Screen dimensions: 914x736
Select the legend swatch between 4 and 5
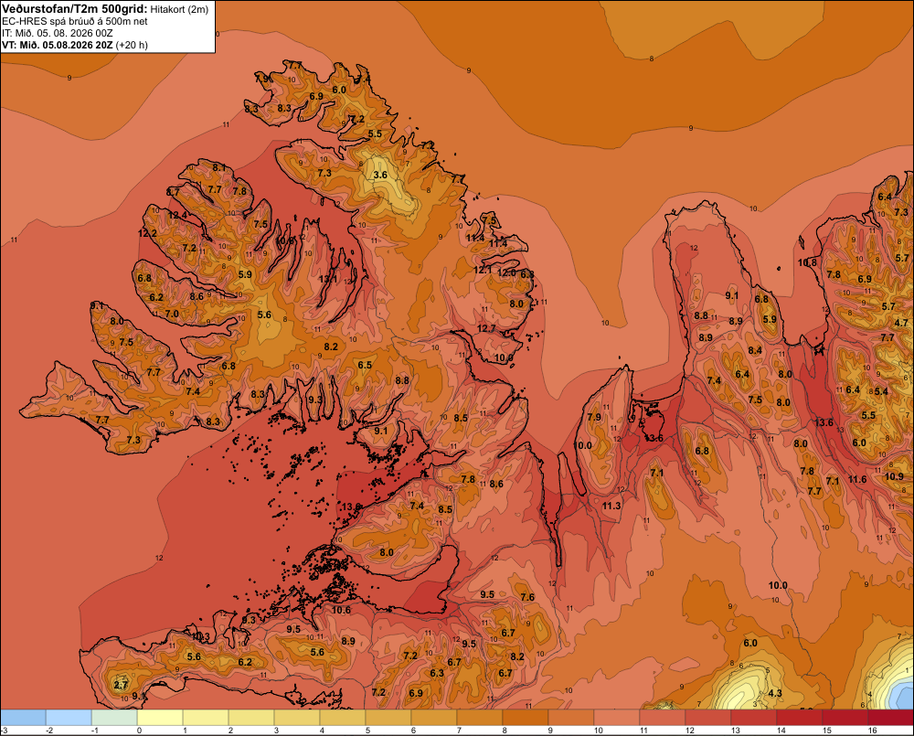coord(344,718)
